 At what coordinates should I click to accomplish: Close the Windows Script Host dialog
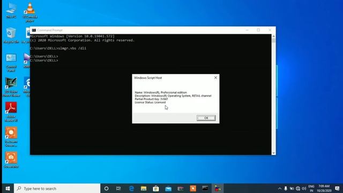click(x=215, y=78)
